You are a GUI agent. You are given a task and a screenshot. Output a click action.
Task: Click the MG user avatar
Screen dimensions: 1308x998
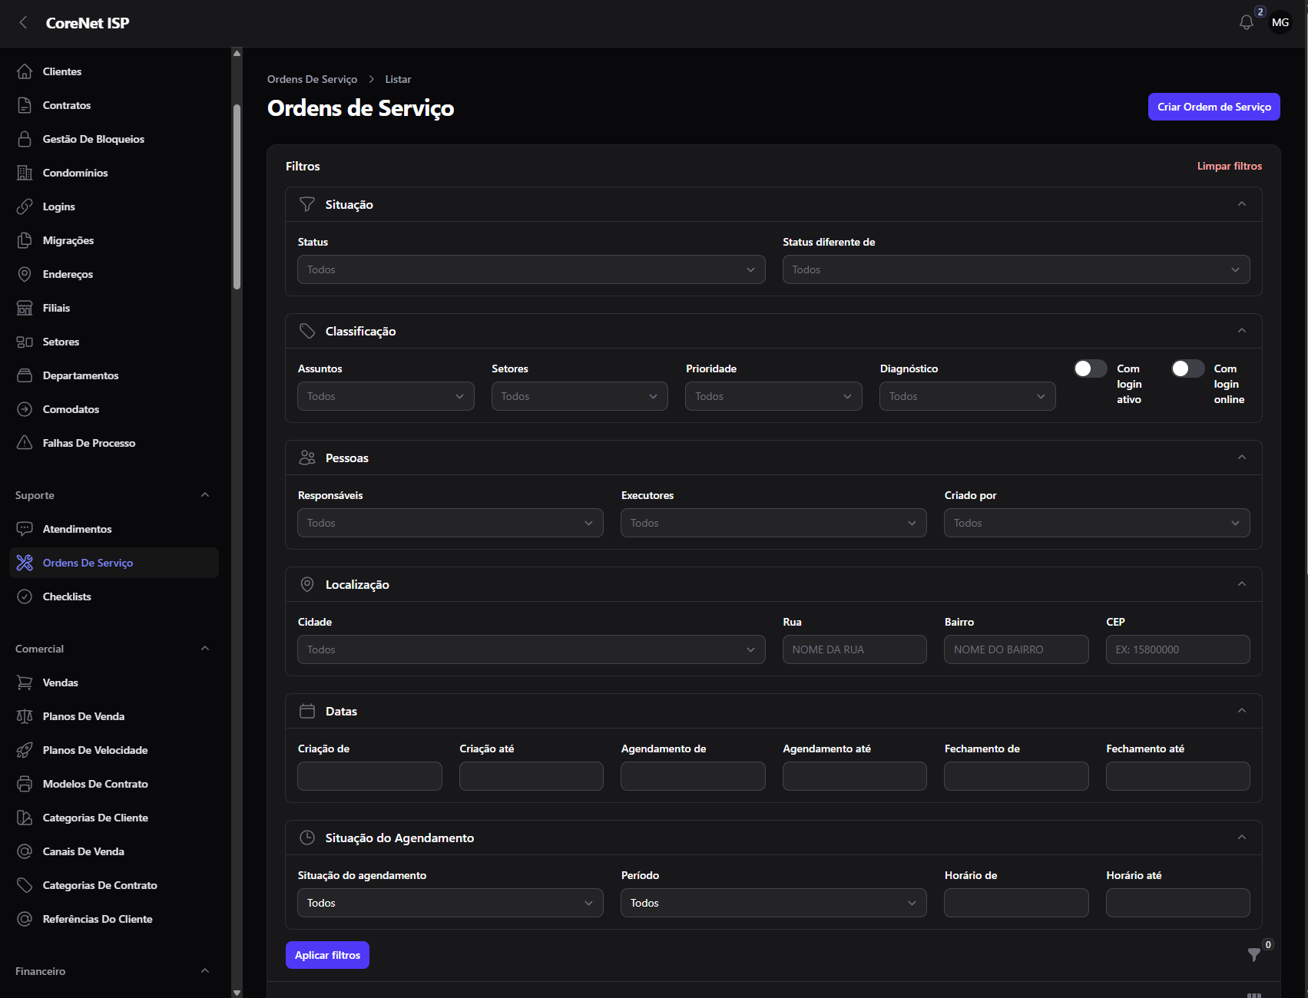click(x=1280, y=22)
